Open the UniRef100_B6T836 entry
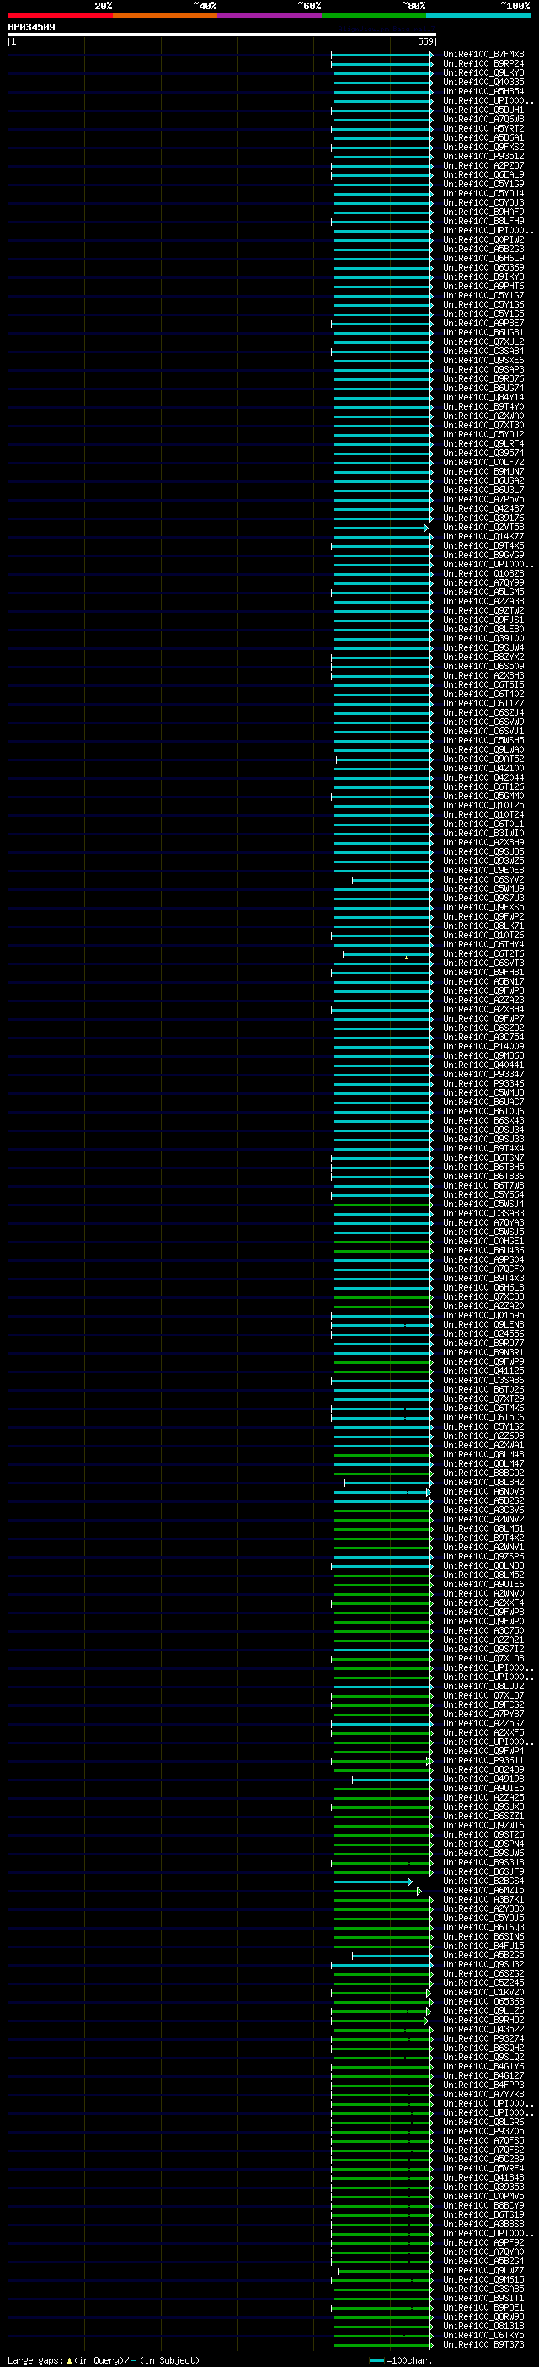The image size is (539, 2367). (x=484, y=1176)
